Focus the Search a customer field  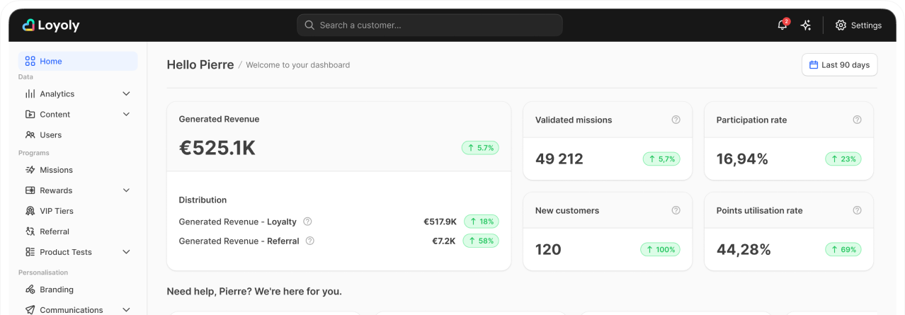click(430, 25)
